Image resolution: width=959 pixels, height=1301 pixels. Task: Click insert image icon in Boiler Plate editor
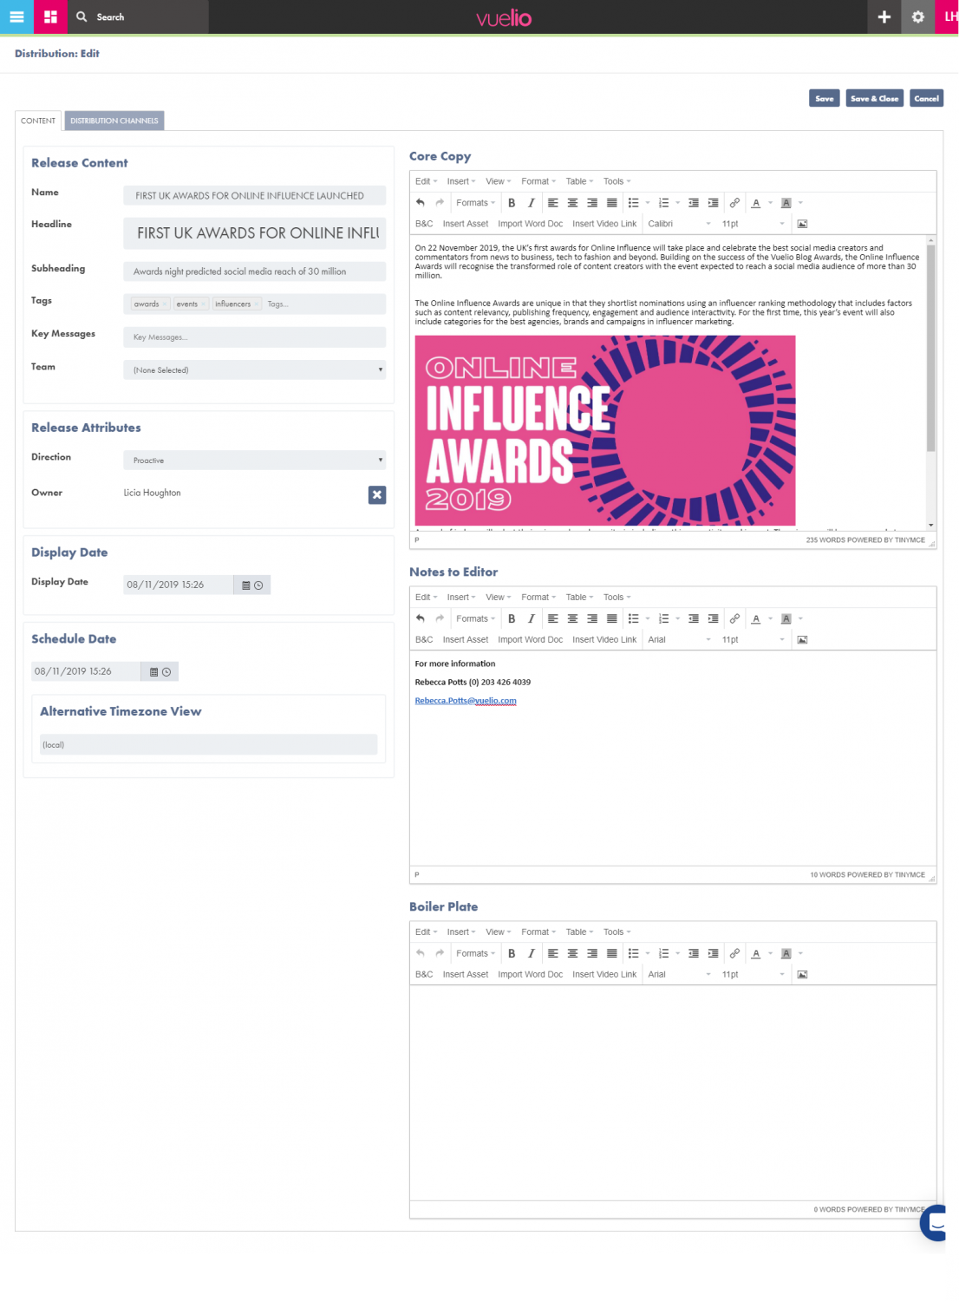(802, 975)
